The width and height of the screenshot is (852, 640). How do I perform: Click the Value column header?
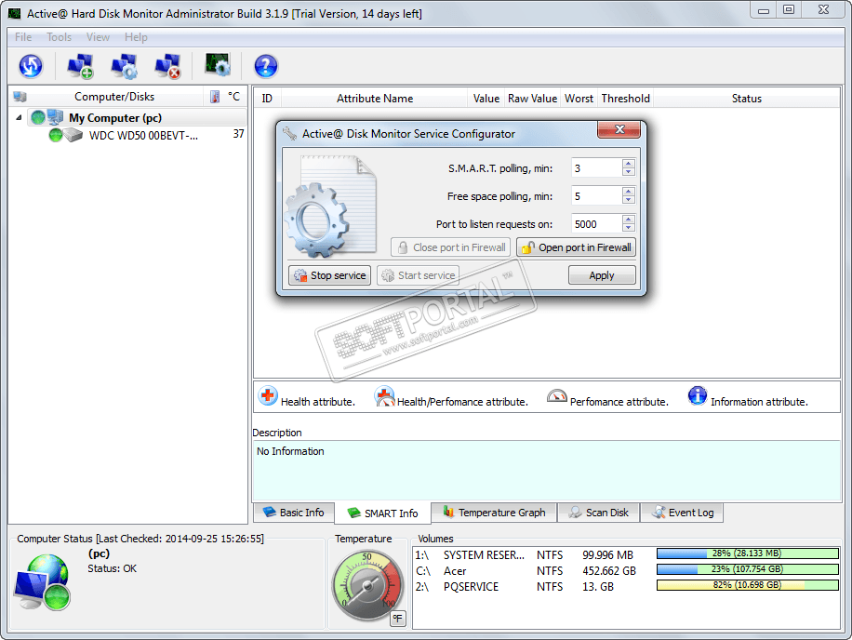tap(486, 99)
